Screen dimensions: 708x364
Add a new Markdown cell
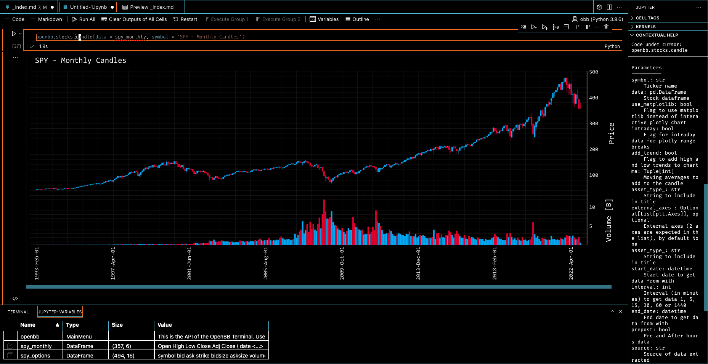46,19
